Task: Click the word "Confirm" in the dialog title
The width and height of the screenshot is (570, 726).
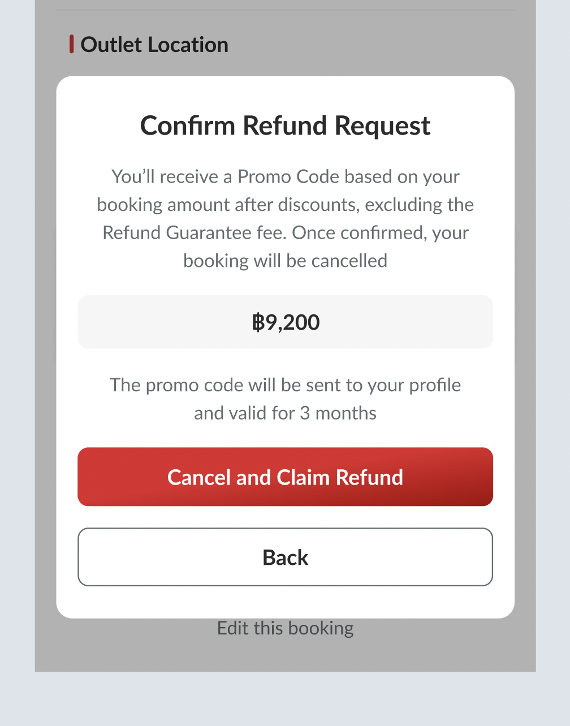Action: (x=189, y=126)
